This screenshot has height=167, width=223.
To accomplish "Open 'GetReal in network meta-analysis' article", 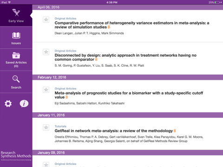I will point(114,131).
